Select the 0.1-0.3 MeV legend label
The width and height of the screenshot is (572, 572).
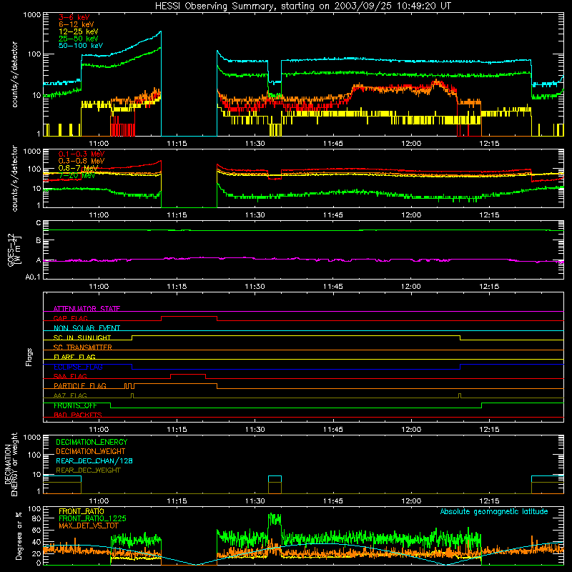(x=82, y=154)
